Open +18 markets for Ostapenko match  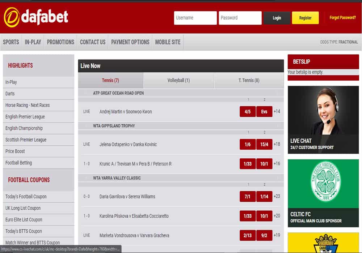coord(277,144)
